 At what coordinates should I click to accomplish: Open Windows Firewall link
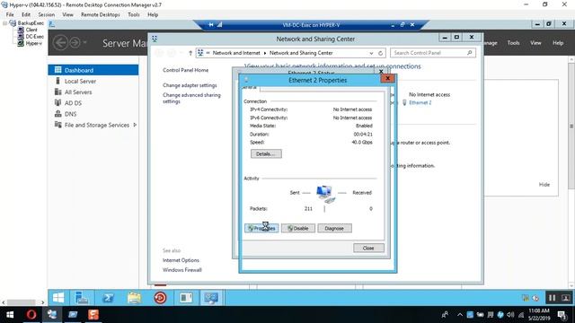tap(181, 270)
